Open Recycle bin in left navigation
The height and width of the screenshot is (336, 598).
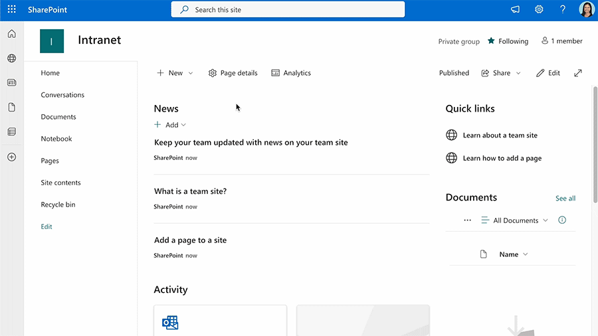(58, 205)
